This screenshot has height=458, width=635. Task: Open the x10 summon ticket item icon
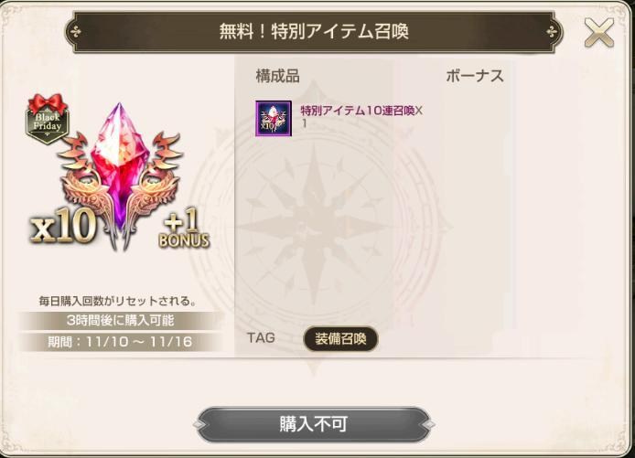coord(274,119)
